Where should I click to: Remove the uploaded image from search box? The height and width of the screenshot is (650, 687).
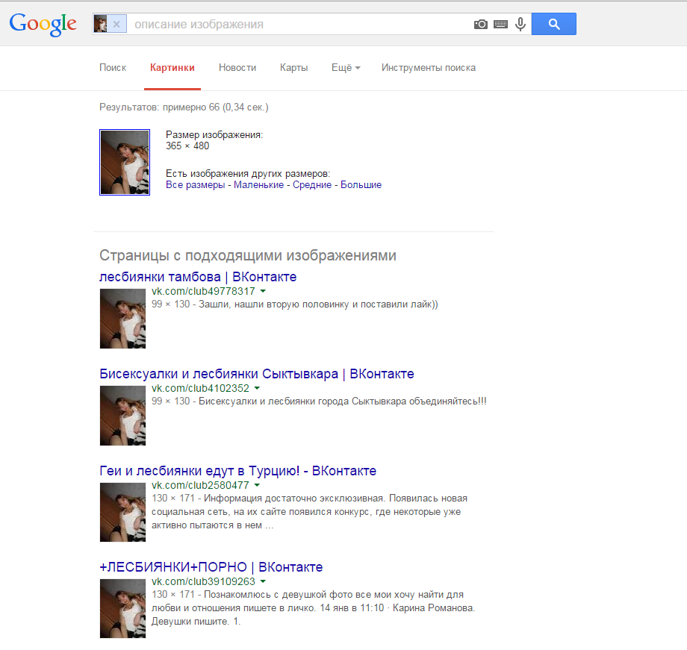click(x=116, y=24)
